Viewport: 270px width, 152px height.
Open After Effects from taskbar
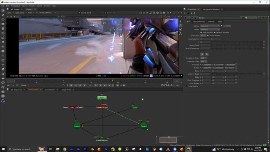[x=71, y=149]
